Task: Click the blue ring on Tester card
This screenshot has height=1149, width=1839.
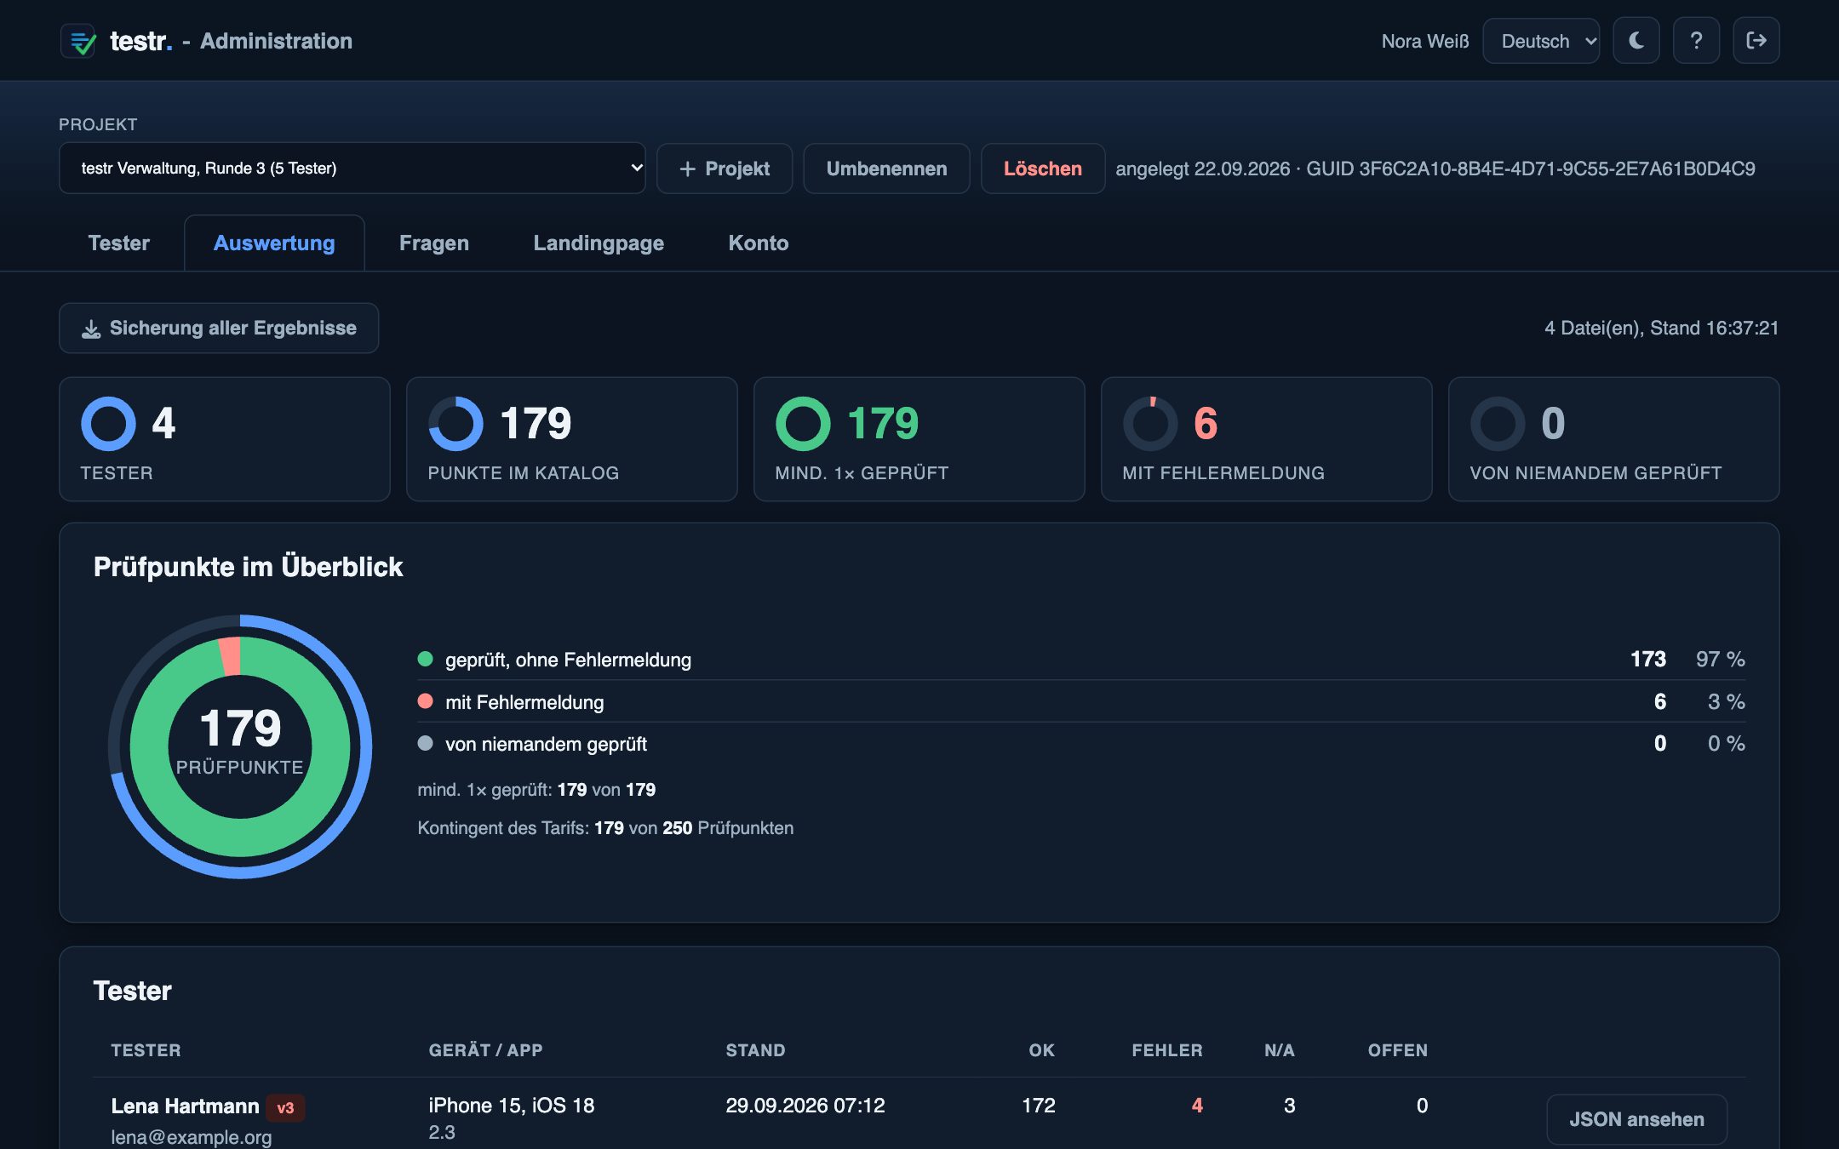Action: click(108, 424)
